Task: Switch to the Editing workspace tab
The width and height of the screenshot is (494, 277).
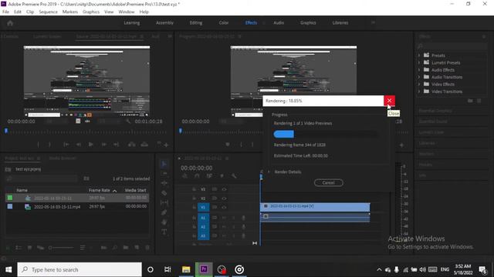Action: (195, 23)
